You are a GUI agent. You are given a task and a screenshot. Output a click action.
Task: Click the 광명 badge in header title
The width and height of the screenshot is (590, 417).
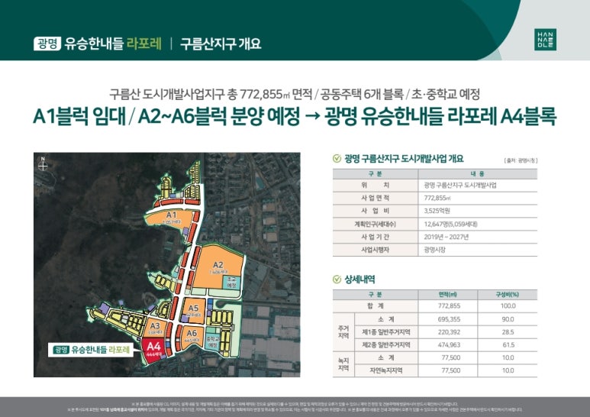pos(47,44)
